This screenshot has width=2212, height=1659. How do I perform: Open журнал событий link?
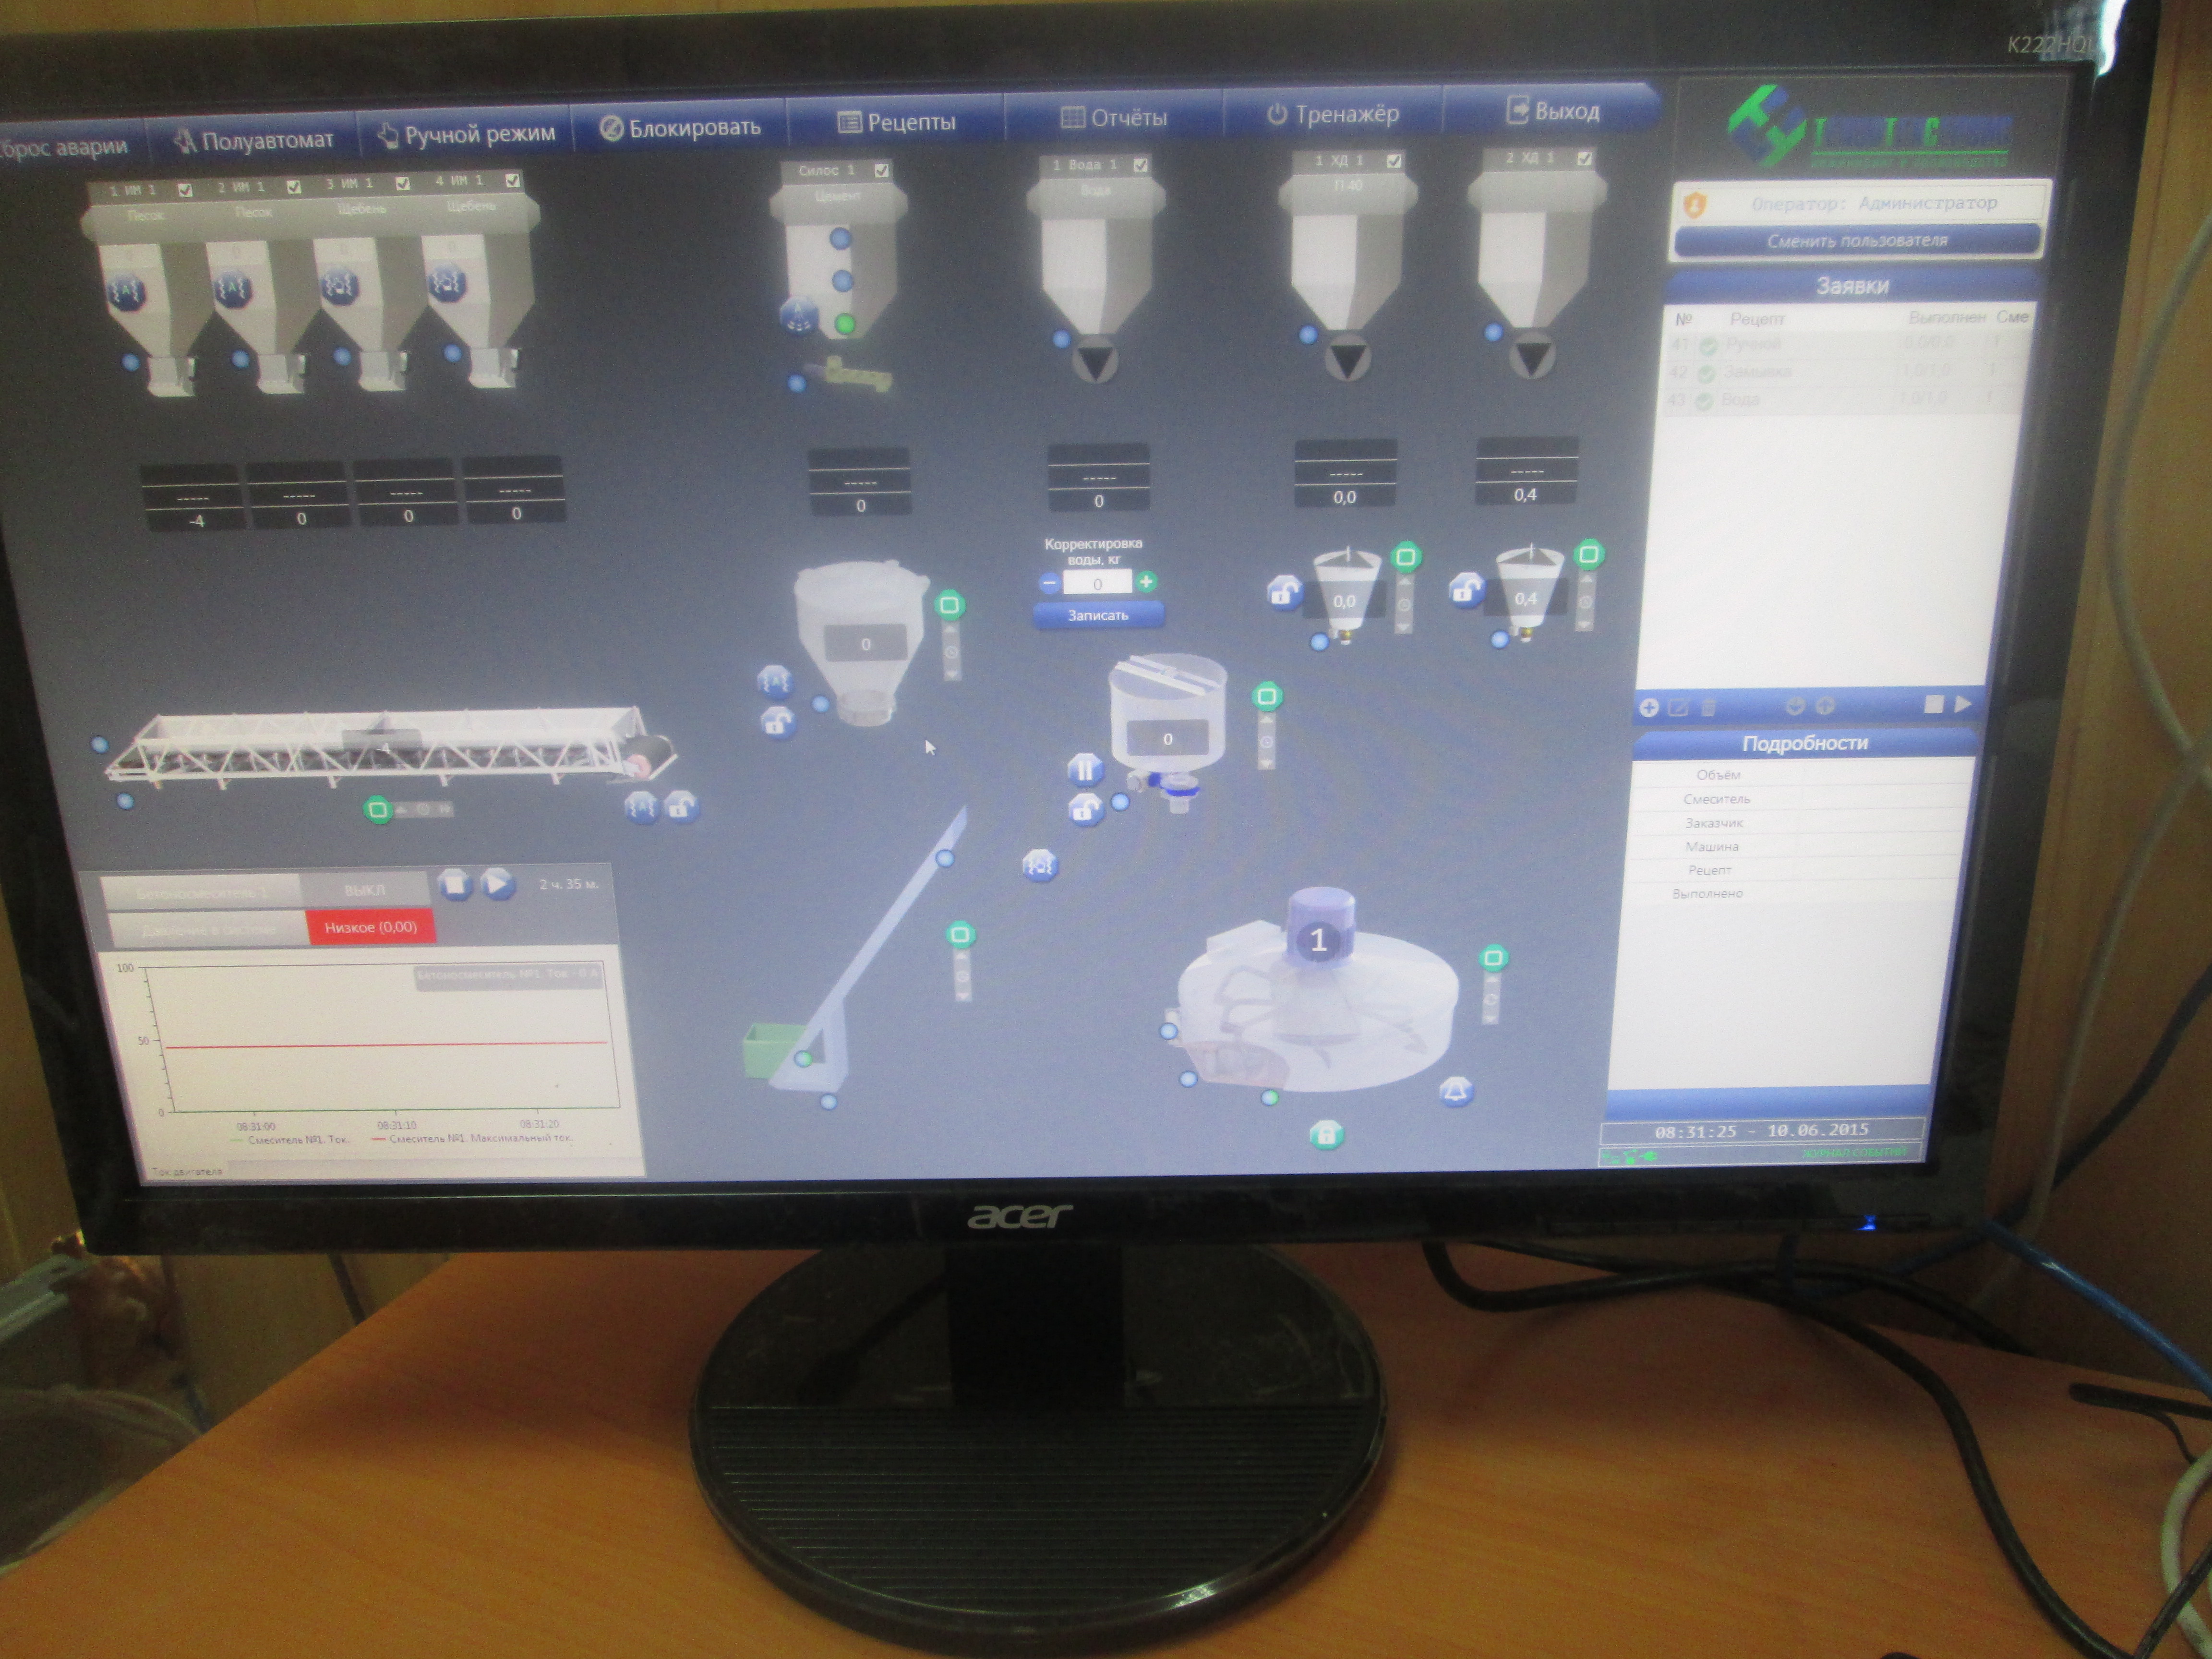(1855, 1153)
